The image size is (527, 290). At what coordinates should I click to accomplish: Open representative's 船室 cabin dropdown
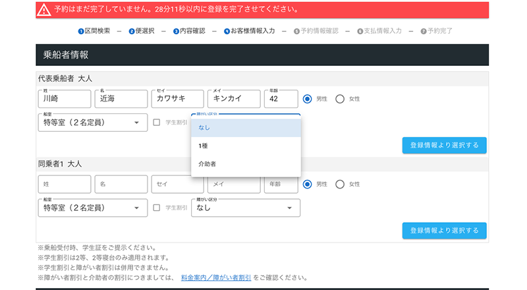coord(92,123)
